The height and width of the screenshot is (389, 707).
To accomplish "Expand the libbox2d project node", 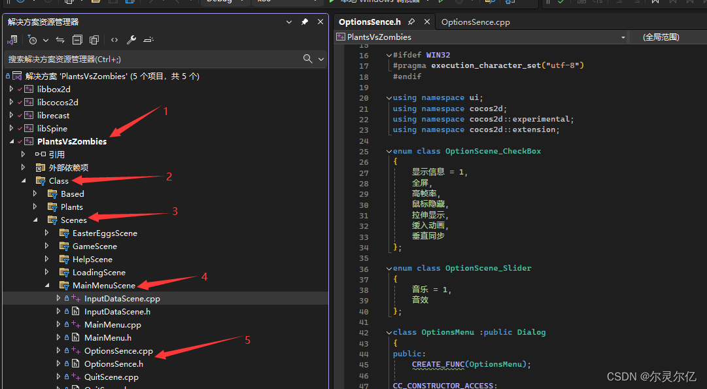I will click(11, 90).
